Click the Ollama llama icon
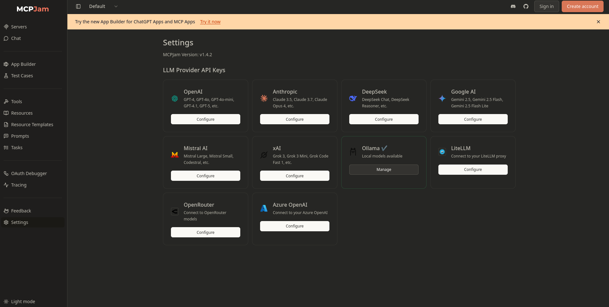This screenshot has height=307, width=609. click(x=353, y=152)
